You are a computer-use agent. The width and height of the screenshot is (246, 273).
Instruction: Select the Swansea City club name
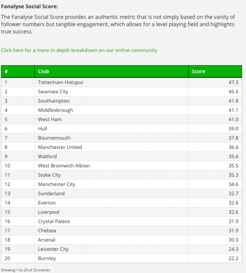(53, 92)
